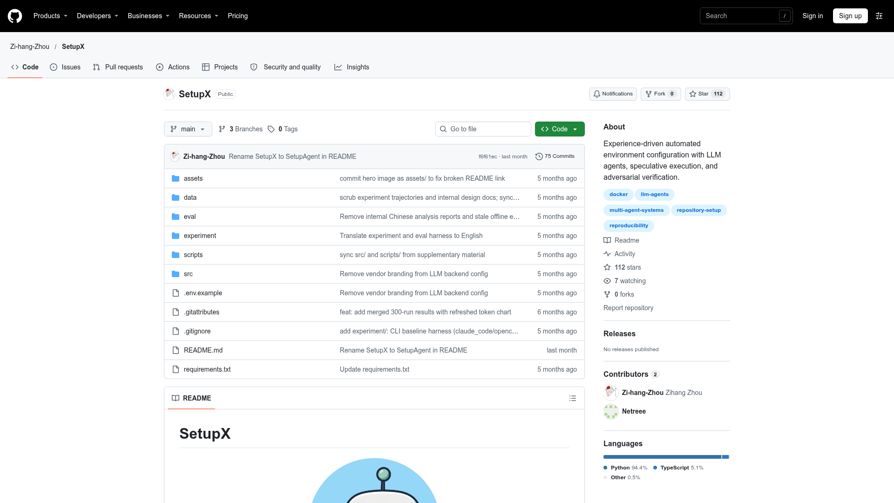This screenshot has width=894, height=503.
Task: Open the assets folder
Action: 193,178
